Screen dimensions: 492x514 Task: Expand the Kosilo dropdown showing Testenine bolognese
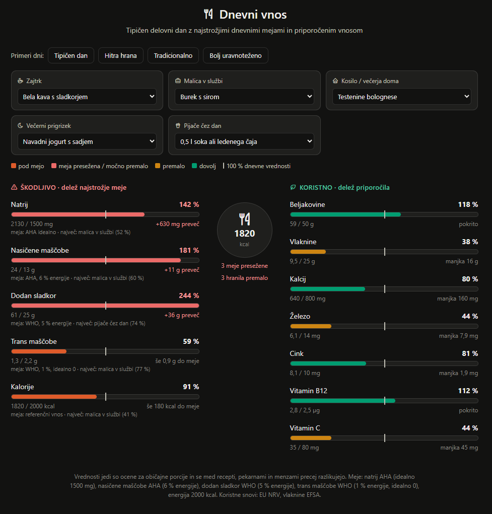pos(402,96)
